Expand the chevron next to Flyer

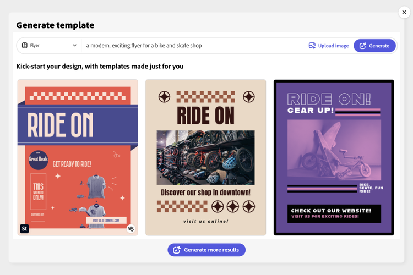(75, 46)
